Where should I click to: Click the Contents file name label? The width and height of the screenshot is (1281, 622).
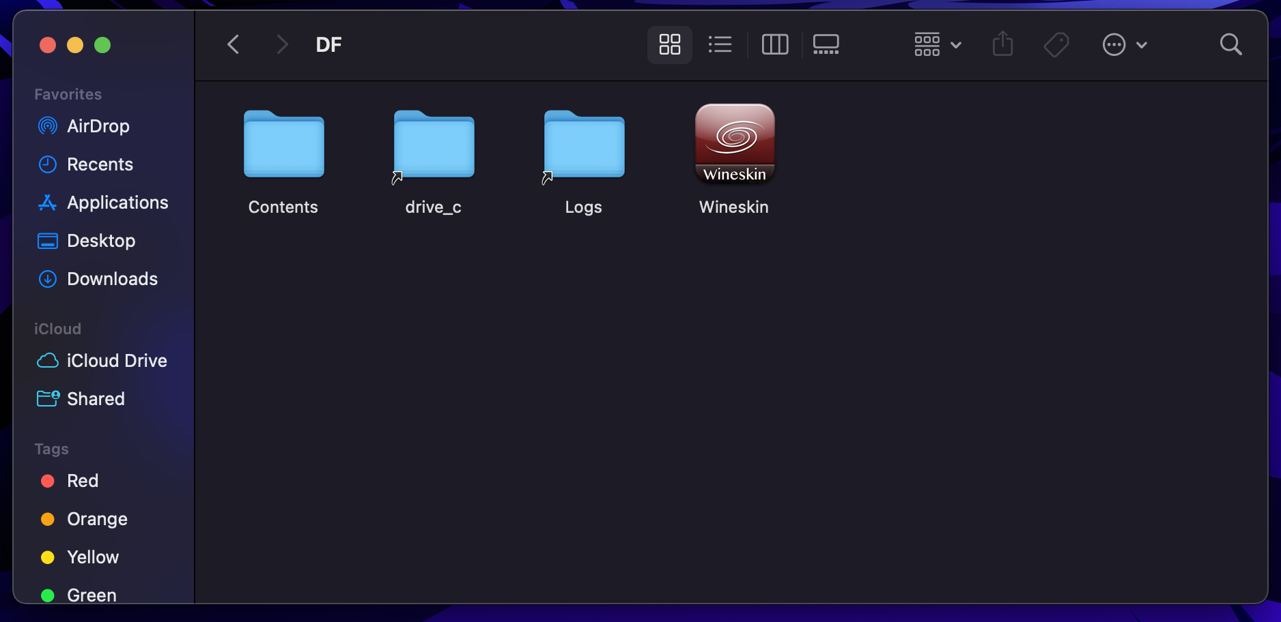pyautogui.click(x=283, y=207)
